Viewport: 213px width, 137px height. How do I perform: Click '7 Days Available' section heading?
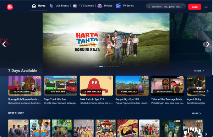(23, 70)
